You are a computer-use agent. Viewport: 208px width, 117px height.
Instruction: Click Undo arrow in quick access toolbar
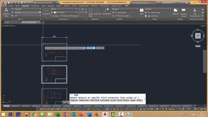(x=25, y=3)
